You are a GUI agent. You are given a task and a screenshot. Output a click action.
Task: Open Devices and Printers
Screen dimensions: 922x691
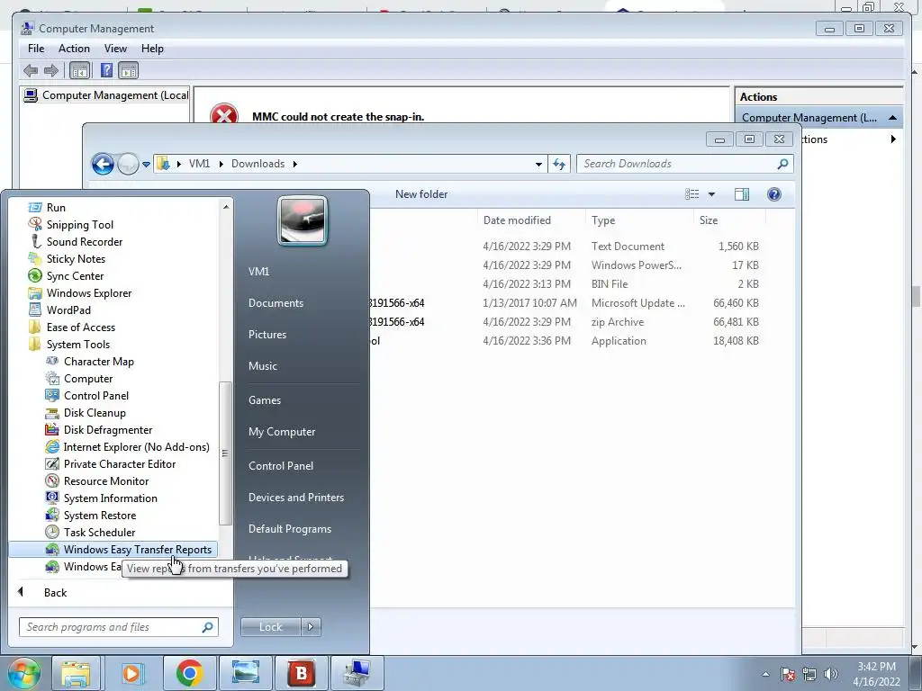pos(296,498)
